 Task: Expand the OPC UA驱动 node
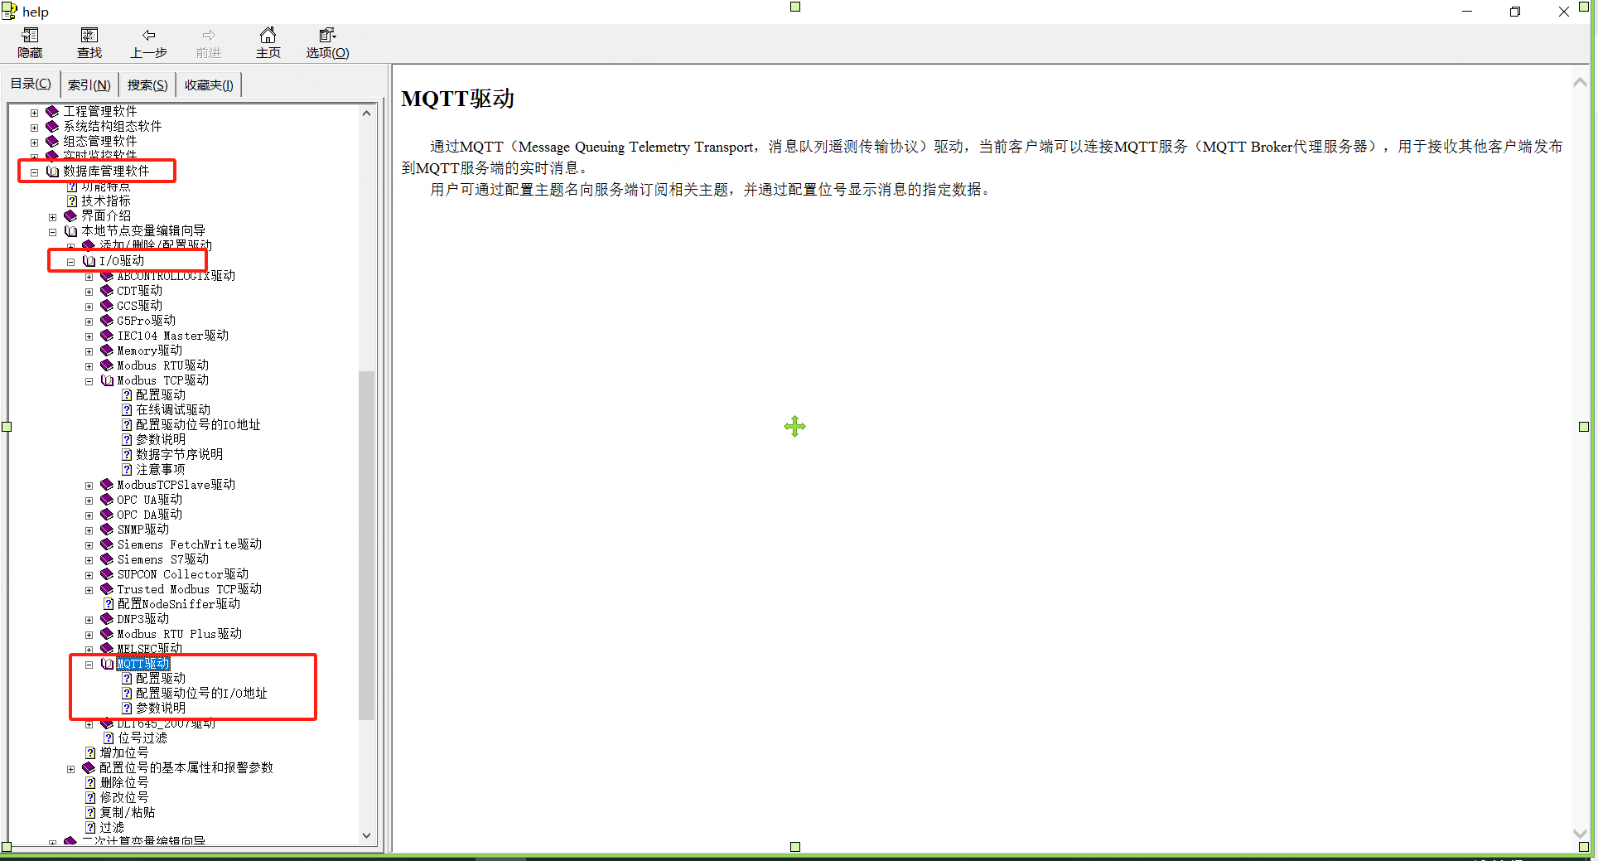click(x=89, y=501)
